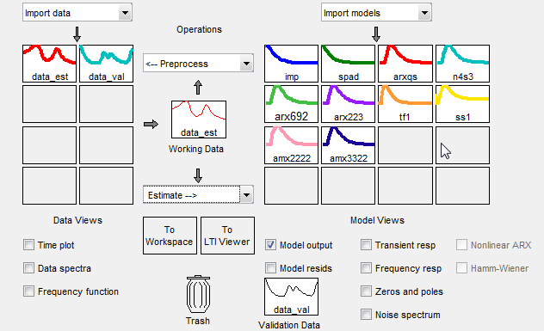Toggle the arx223 model icon

[348, 104]
